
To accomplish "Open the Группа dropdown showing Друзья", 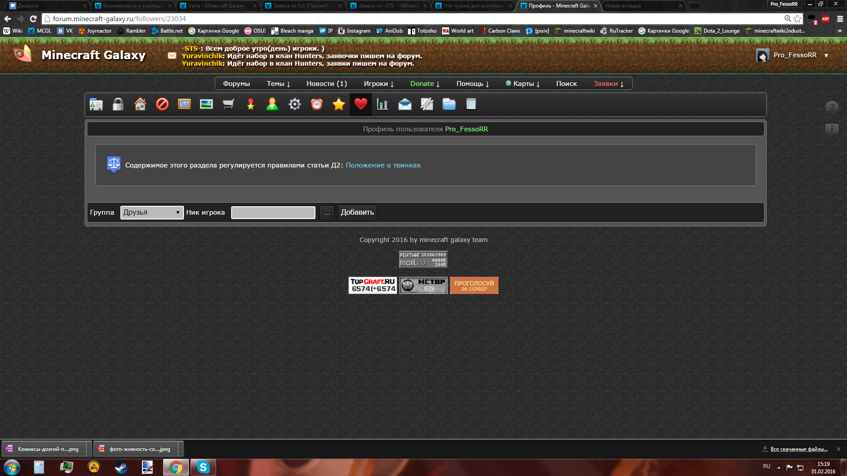I will click(x=152, y=212).
